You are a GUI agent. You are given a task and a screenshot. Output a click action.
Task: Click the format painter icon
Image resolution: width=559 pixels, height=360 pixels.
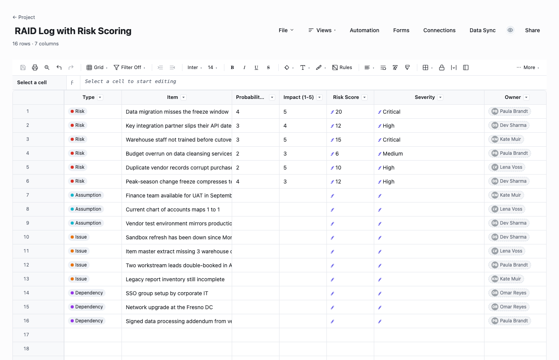click(407, 67)
